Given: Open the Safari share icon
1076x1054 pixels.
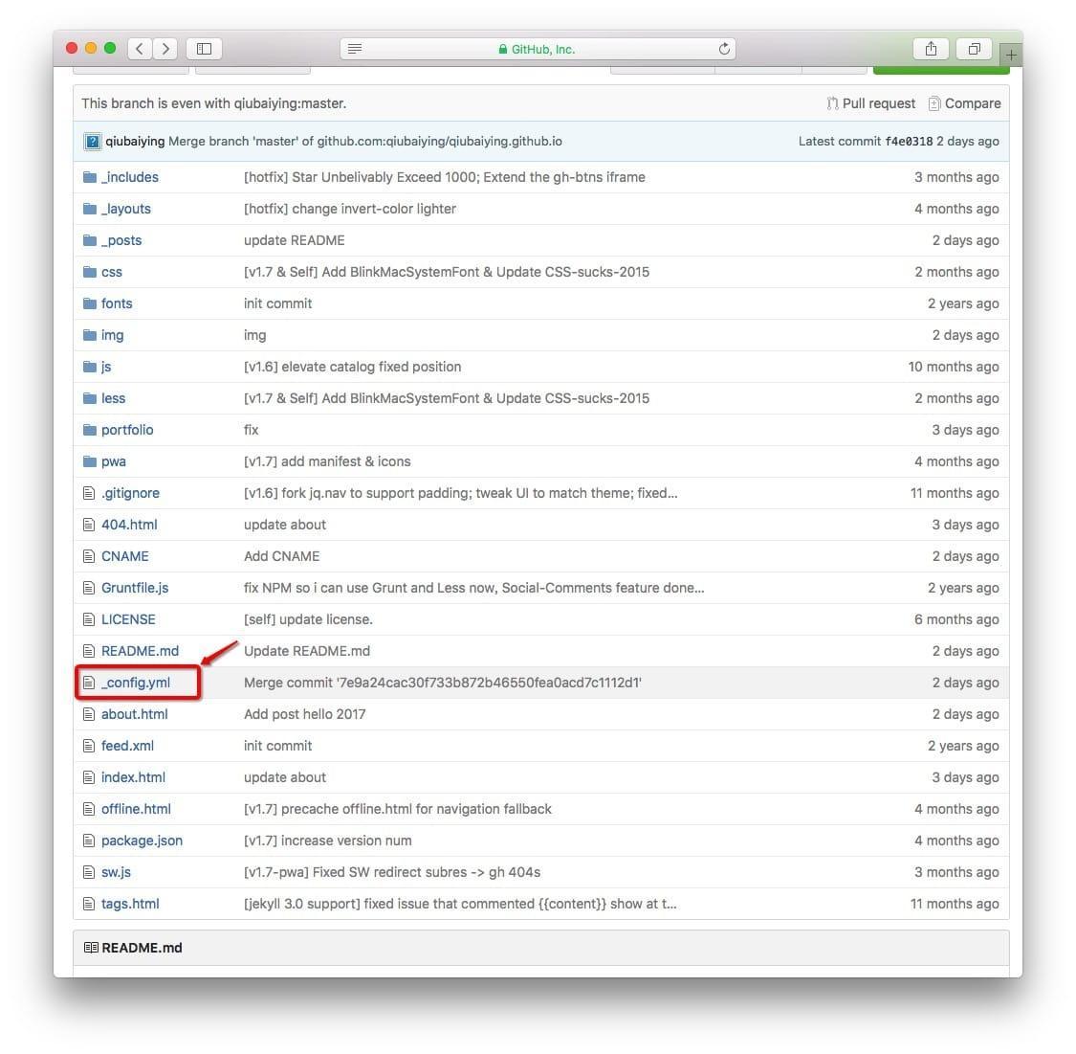Looking at the screenshot, I should point(931,49).
